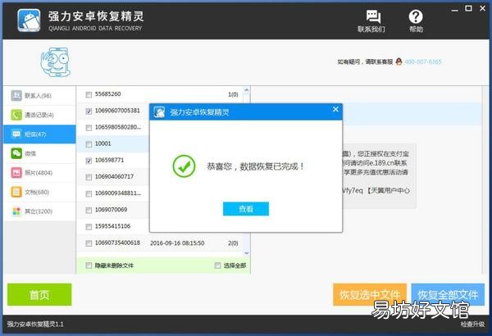The height and width of the screenshot is (336, 492).
Task: Maximize the application window
Action: click(468, 8)
